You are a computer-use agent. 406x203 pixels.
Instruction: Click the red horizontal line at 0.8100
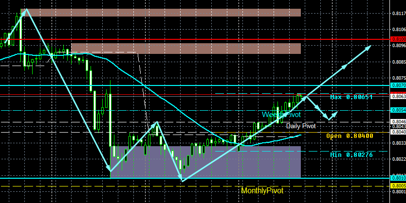pyautogui.click(x=195, y=39)
